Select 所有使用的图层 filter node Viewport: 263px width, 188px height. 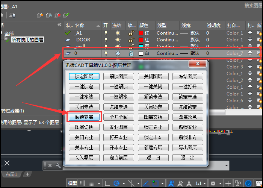[27, 39]
